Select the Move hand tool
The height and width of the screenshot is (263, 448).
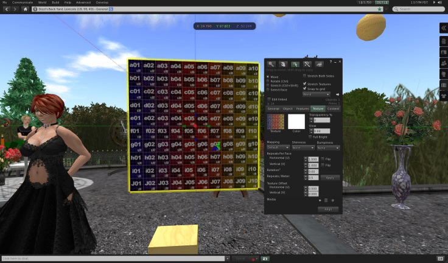pyautogui.click(x=282, y=64)
